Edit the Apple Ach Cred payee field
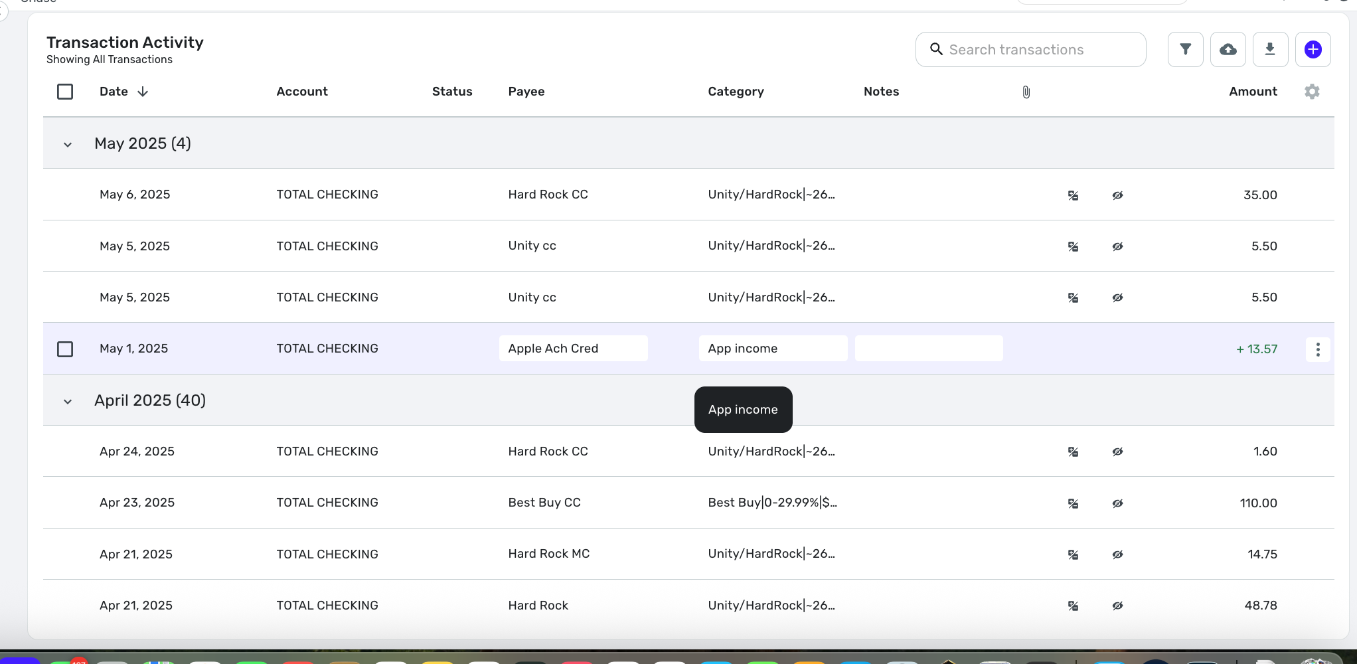 [x=574, y=349]
